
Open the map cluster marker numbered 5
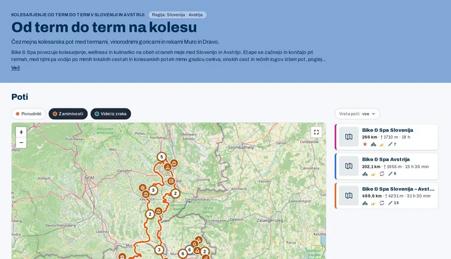pos(162,157)
